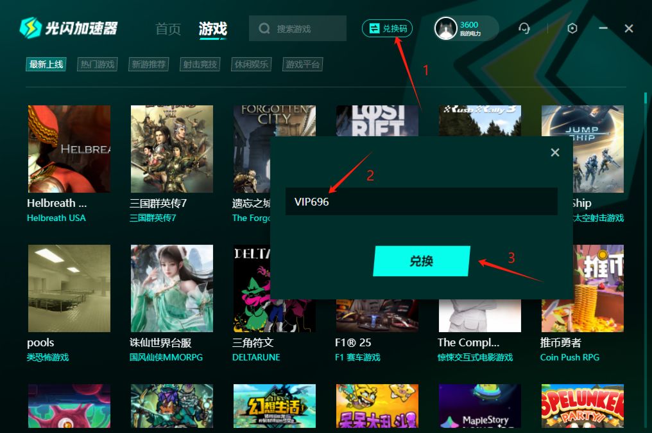The image size is (652, 433).
Task: Open the Spelunker Party cover
Action: [x=583, y=406]
